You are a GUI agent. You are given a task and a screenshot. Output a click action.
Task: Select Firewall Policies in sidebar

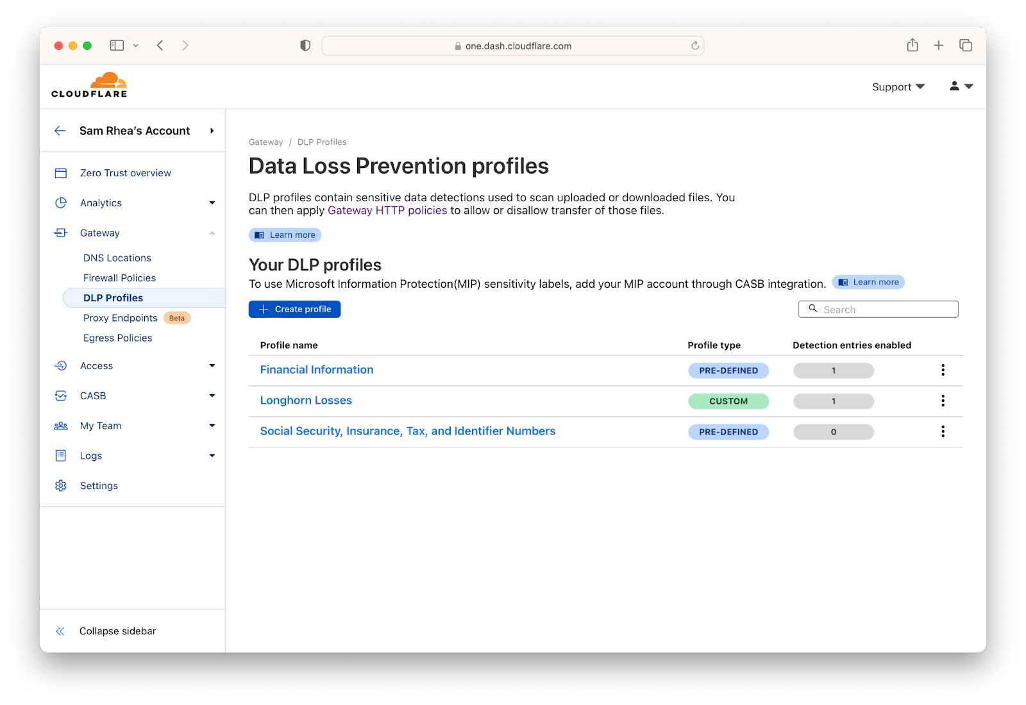[119, 278]
